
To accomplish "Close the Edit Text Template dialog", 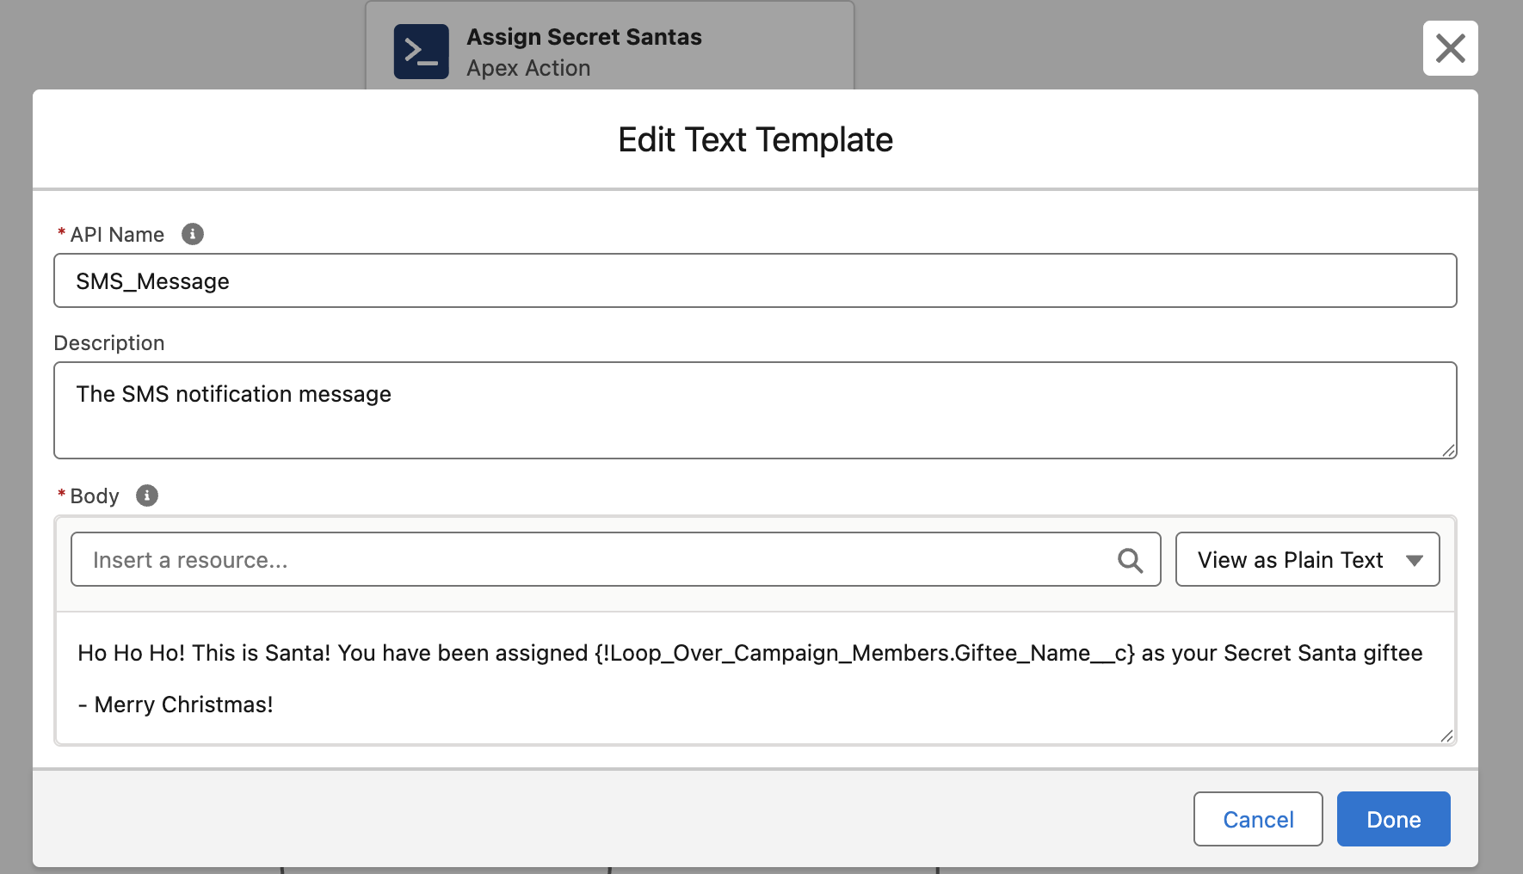I will (x=1450, y=48).
